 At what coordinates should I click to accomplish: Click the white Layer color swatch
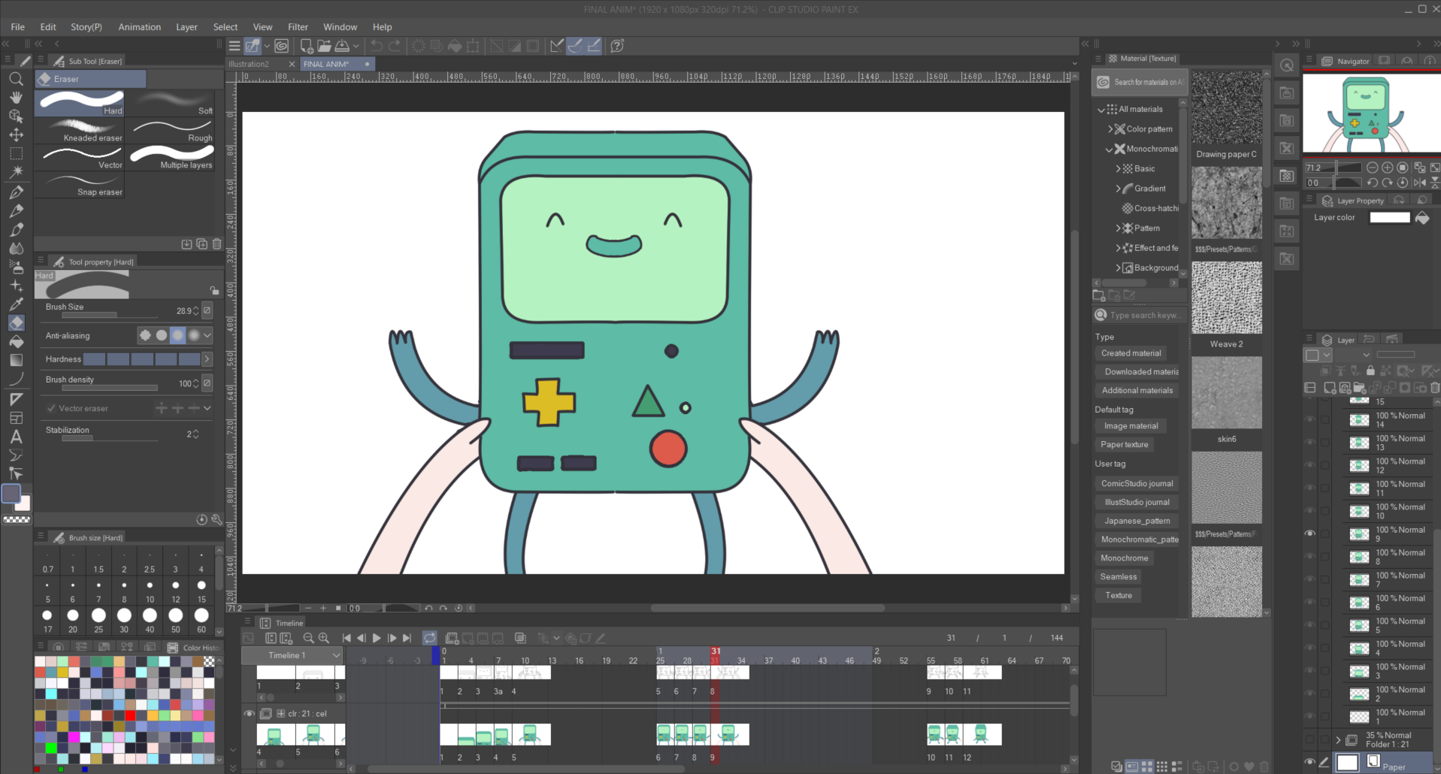[x=1390, y=217]
